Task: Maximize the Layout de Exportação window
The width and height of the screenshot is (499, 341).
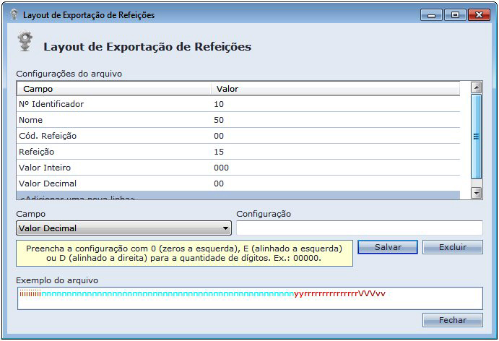Action: pyautogui.click(x=454, y=14)
